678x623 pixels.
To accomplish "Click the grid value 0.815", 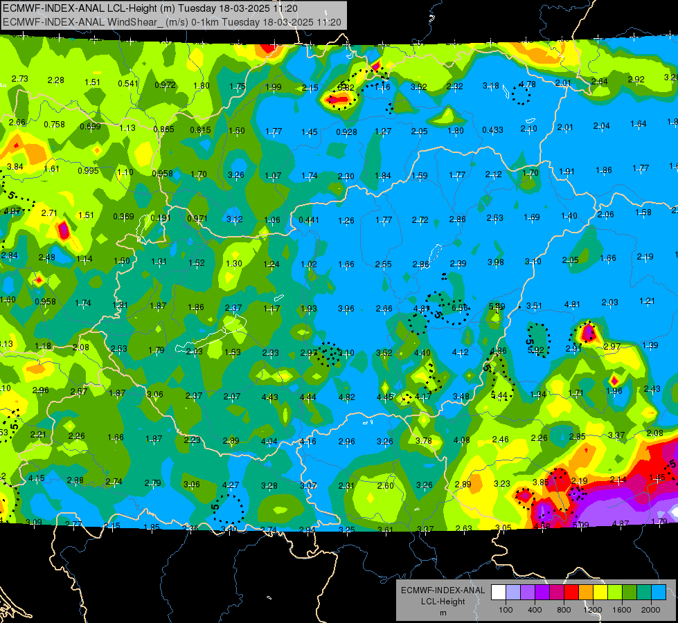I will 201,129.
